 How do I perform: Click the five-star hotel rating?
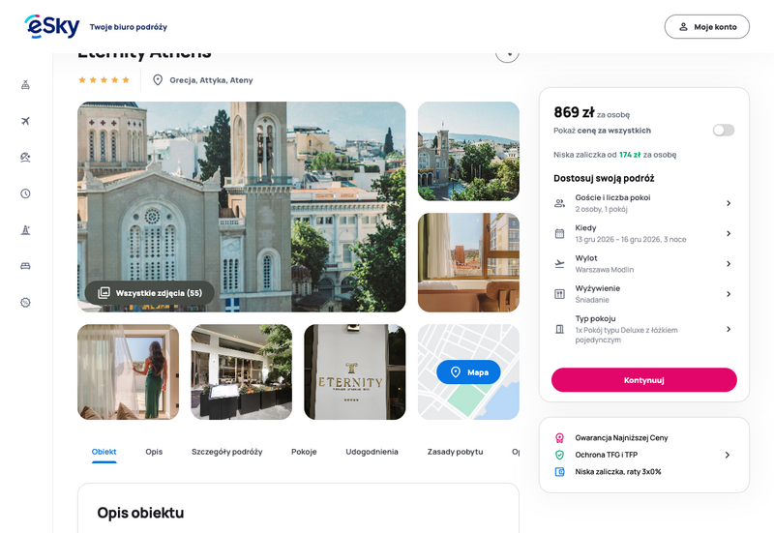click(104, 80)
